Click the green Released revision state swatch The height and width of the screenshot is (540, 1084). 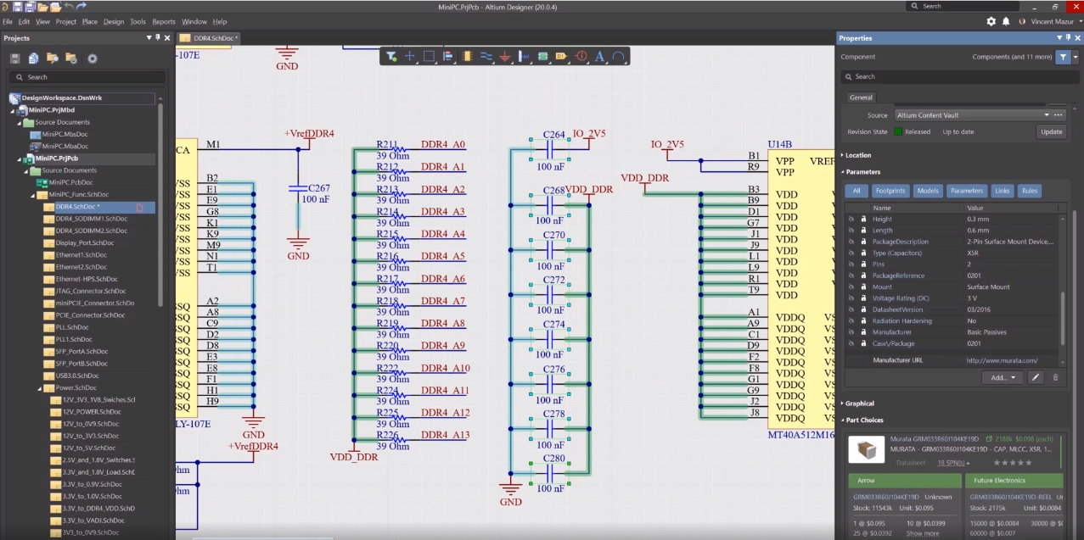click(x=897, y=131)
